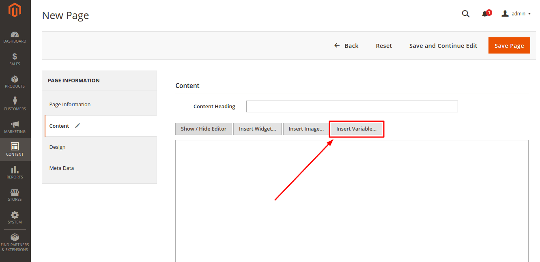The image size is (540, 262).
Task: Click the Save Page button
Action: (509, 46)
